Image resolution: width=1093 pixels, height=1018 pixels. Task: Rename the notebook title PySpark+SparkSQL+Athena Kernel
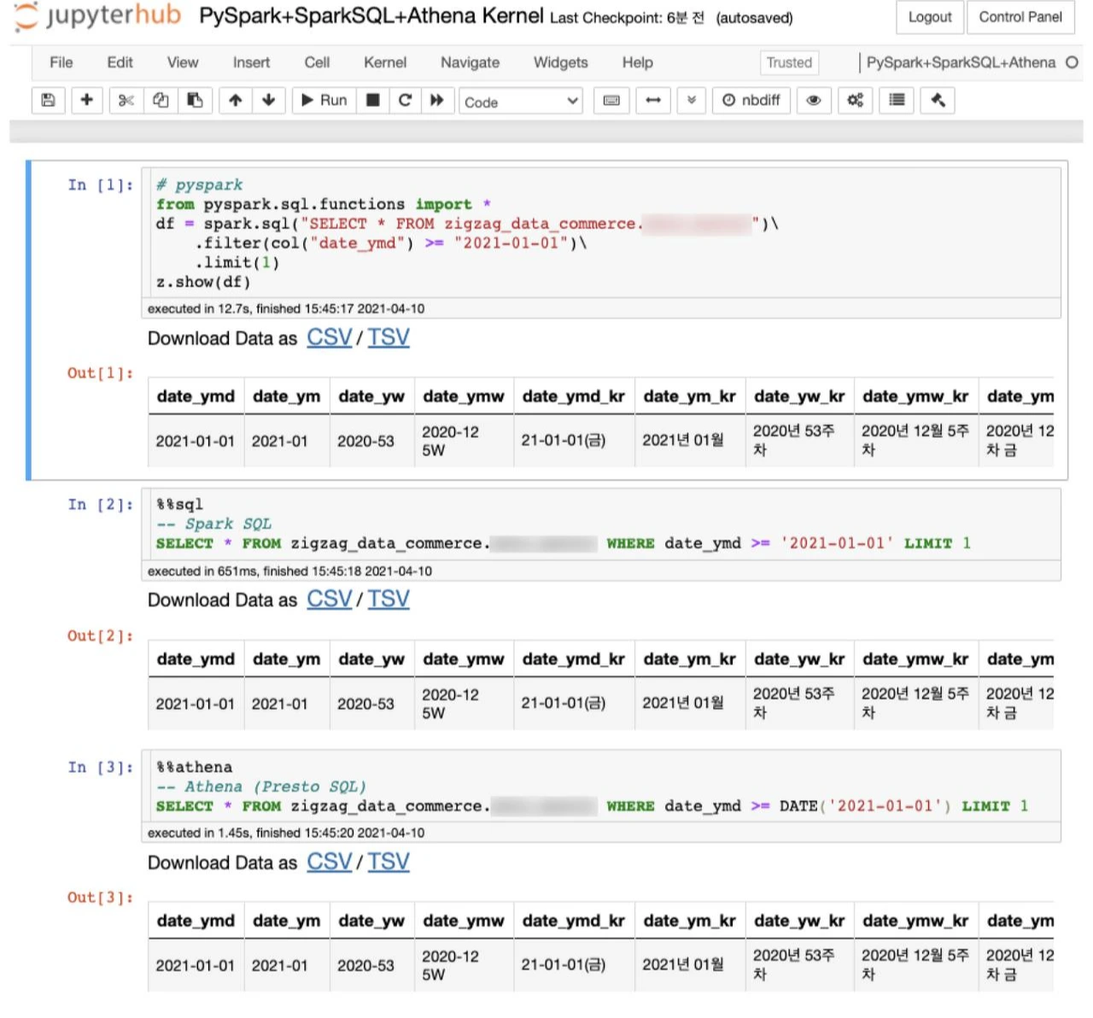point(371,16)
